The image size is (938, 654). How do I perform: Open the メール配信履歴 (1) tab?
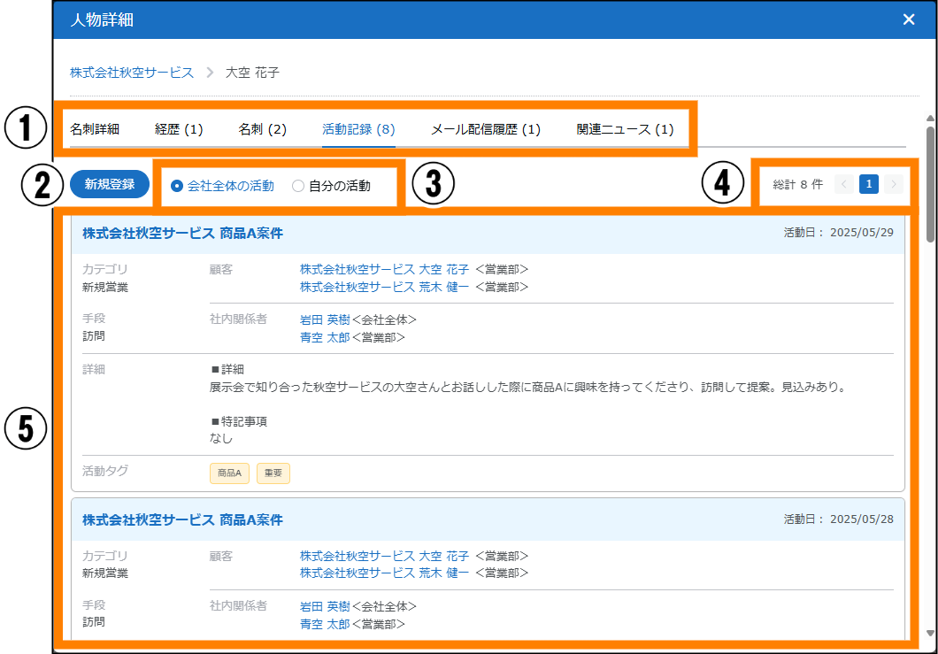tap(485, 129)
